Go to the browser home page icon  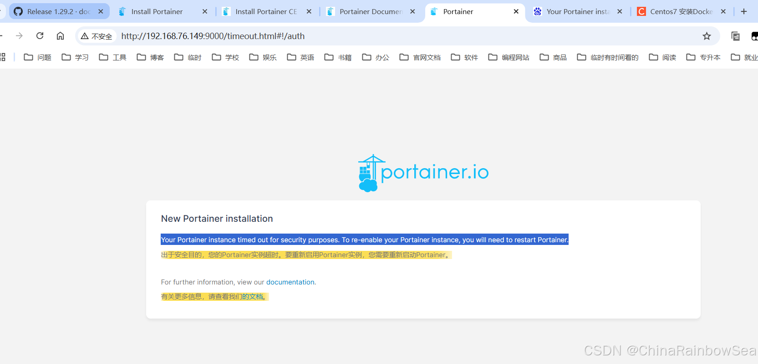[60, 36]
